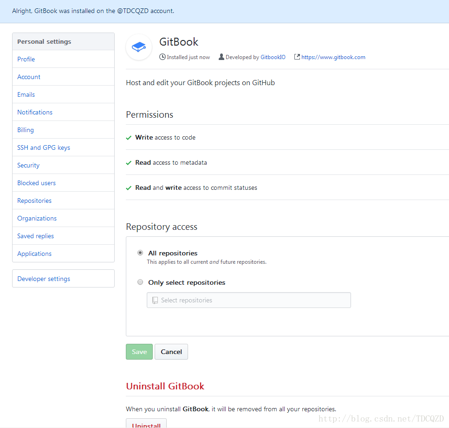This screenshot has width=449, height=428.
Task: Click the checkmark beside Read access to metadata
Action: click(129, 163)
